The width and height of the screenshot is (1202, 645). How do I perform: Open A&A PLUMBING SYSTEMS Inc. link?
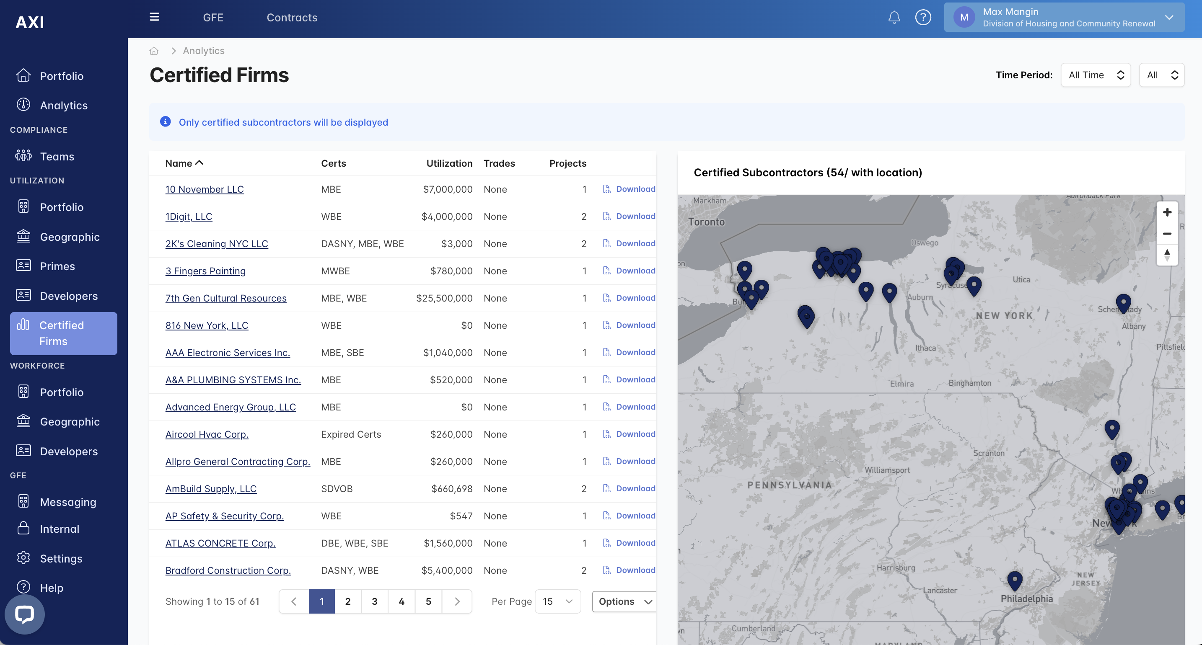[x=233, y=379]
